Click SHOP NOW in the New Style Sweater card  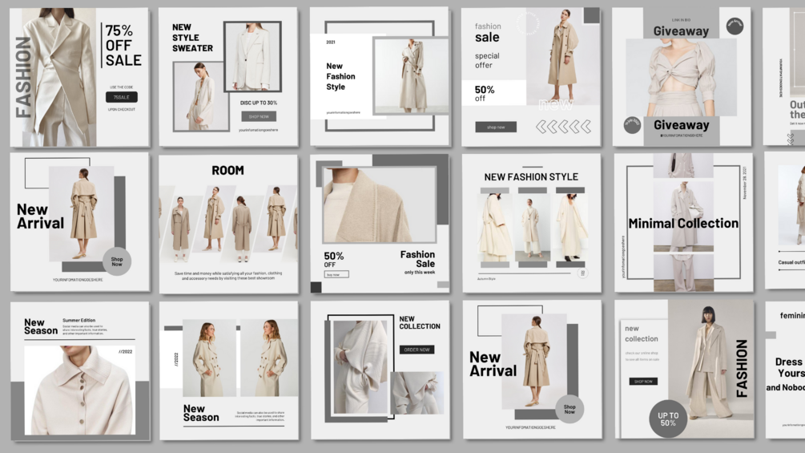click(x=259, y=116)
